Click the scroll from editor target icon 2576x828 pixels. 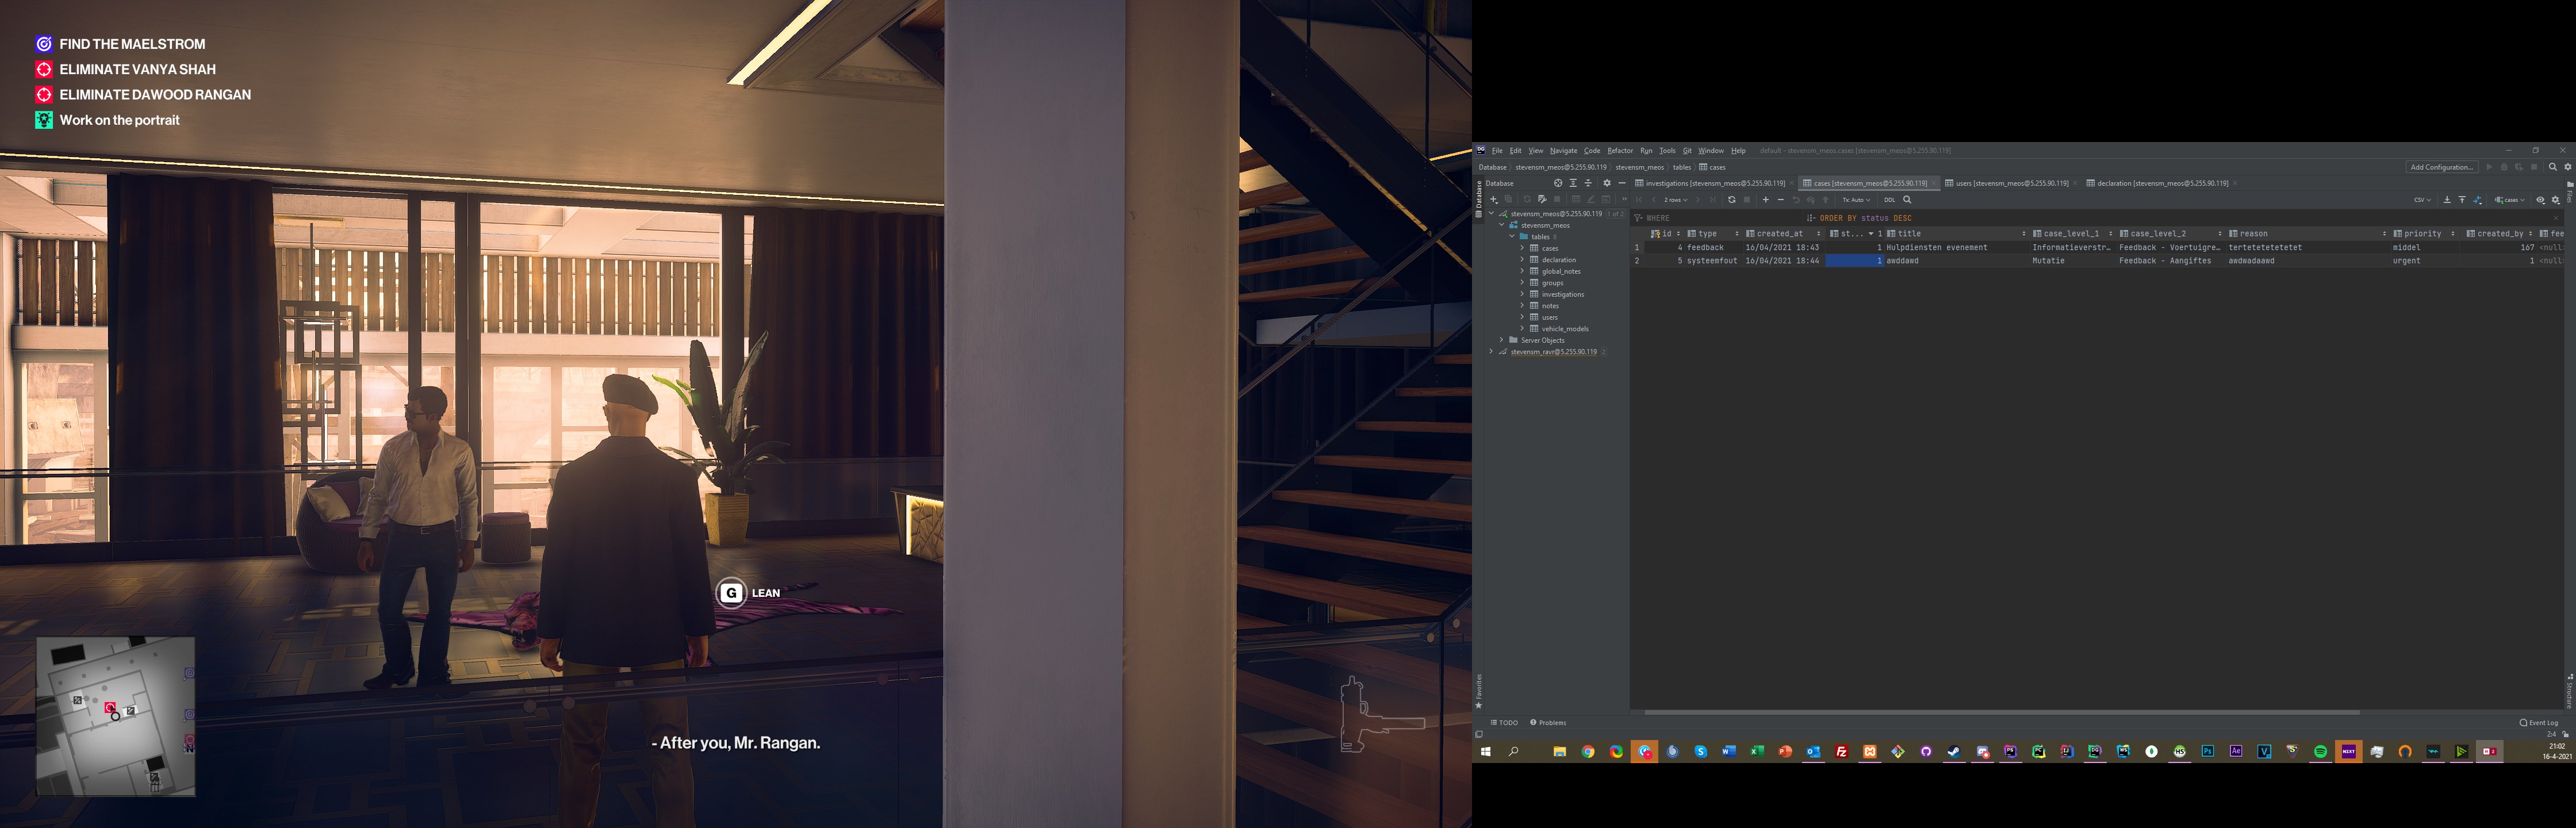point(1558,183)
